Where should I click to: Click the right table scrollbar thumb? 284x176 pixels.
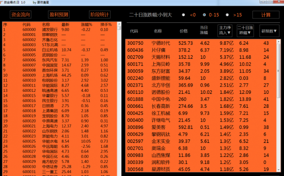(x=279, y=71)
